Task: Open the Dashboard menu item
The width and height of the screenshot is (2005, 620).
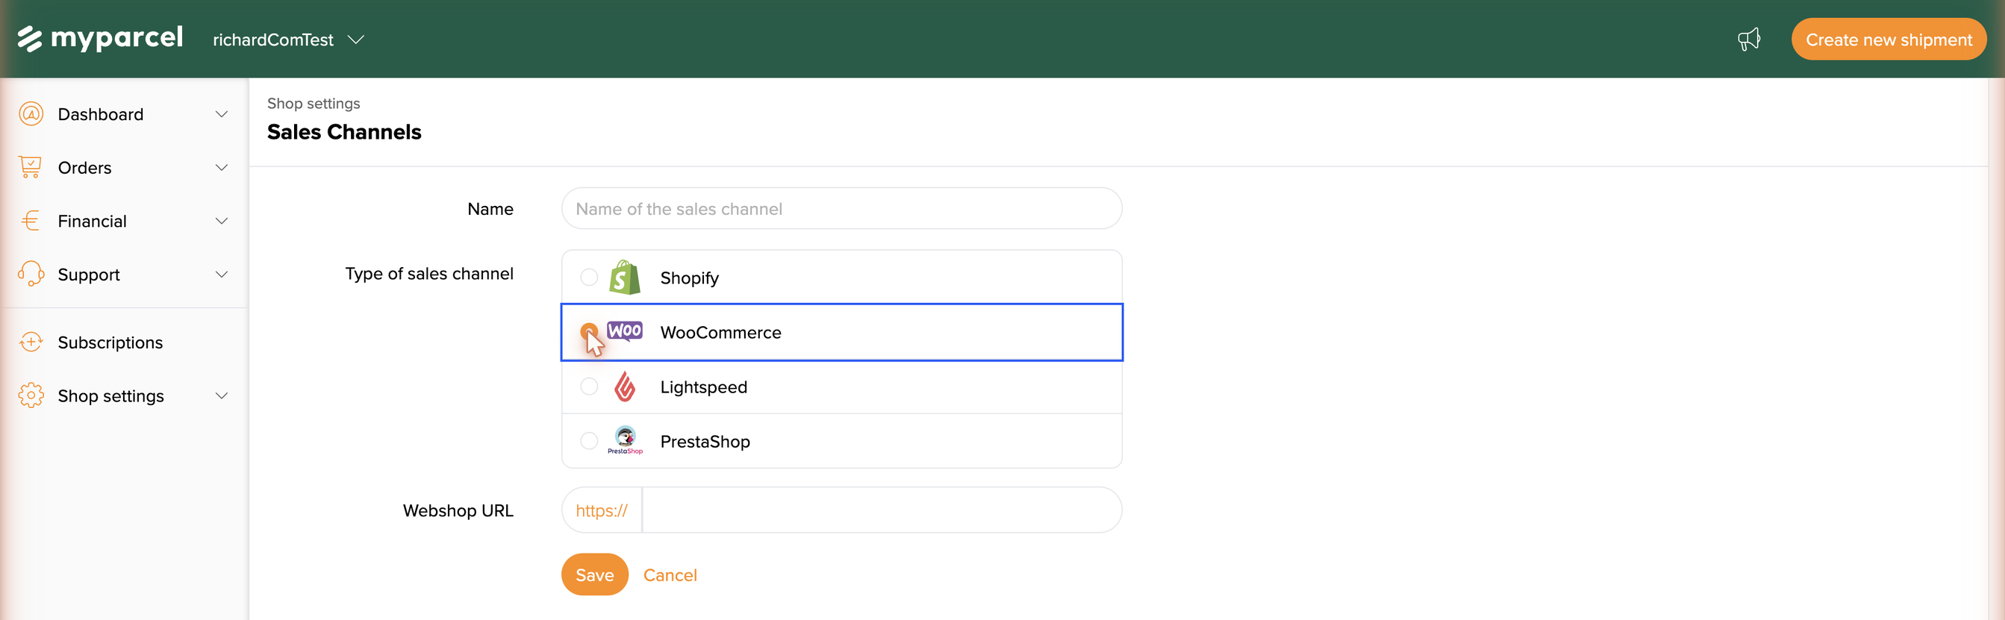Action: coord(124,114)
